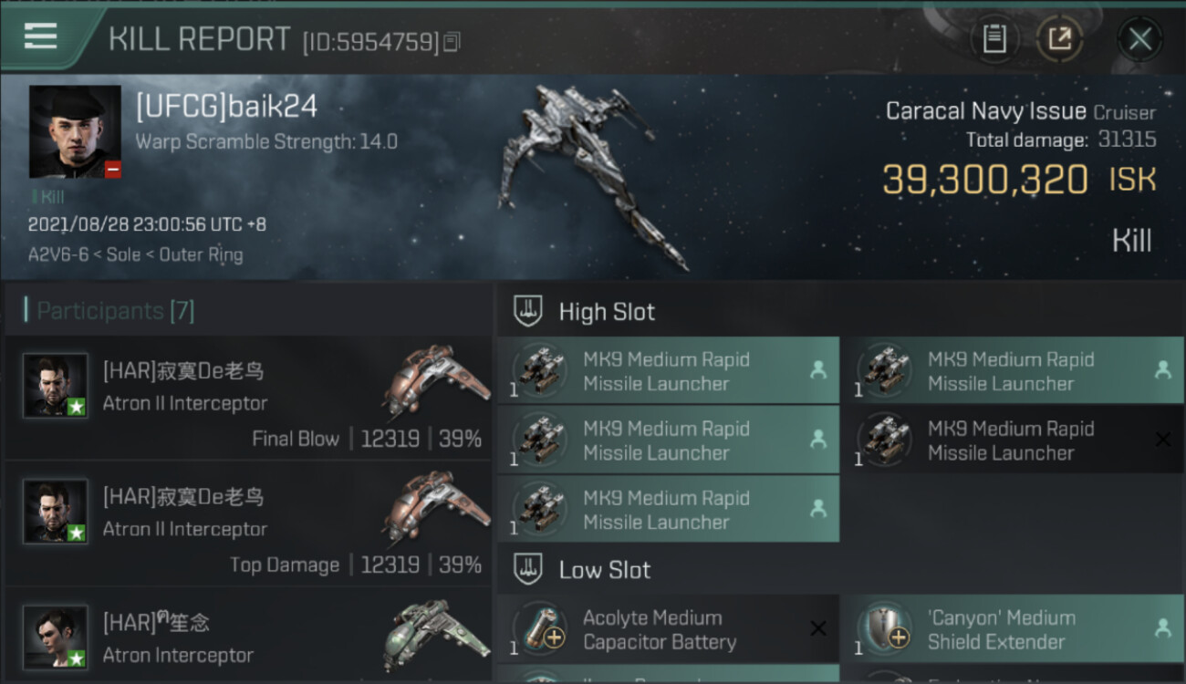Select the Top Damage participant entry
Image resolution: width=1186 pixels, height=684 pixels.
(248, 523)
